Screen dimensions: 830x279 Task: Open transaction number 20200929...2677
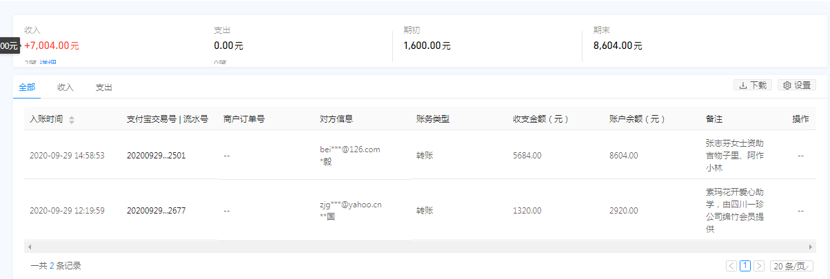coord(156,211)
